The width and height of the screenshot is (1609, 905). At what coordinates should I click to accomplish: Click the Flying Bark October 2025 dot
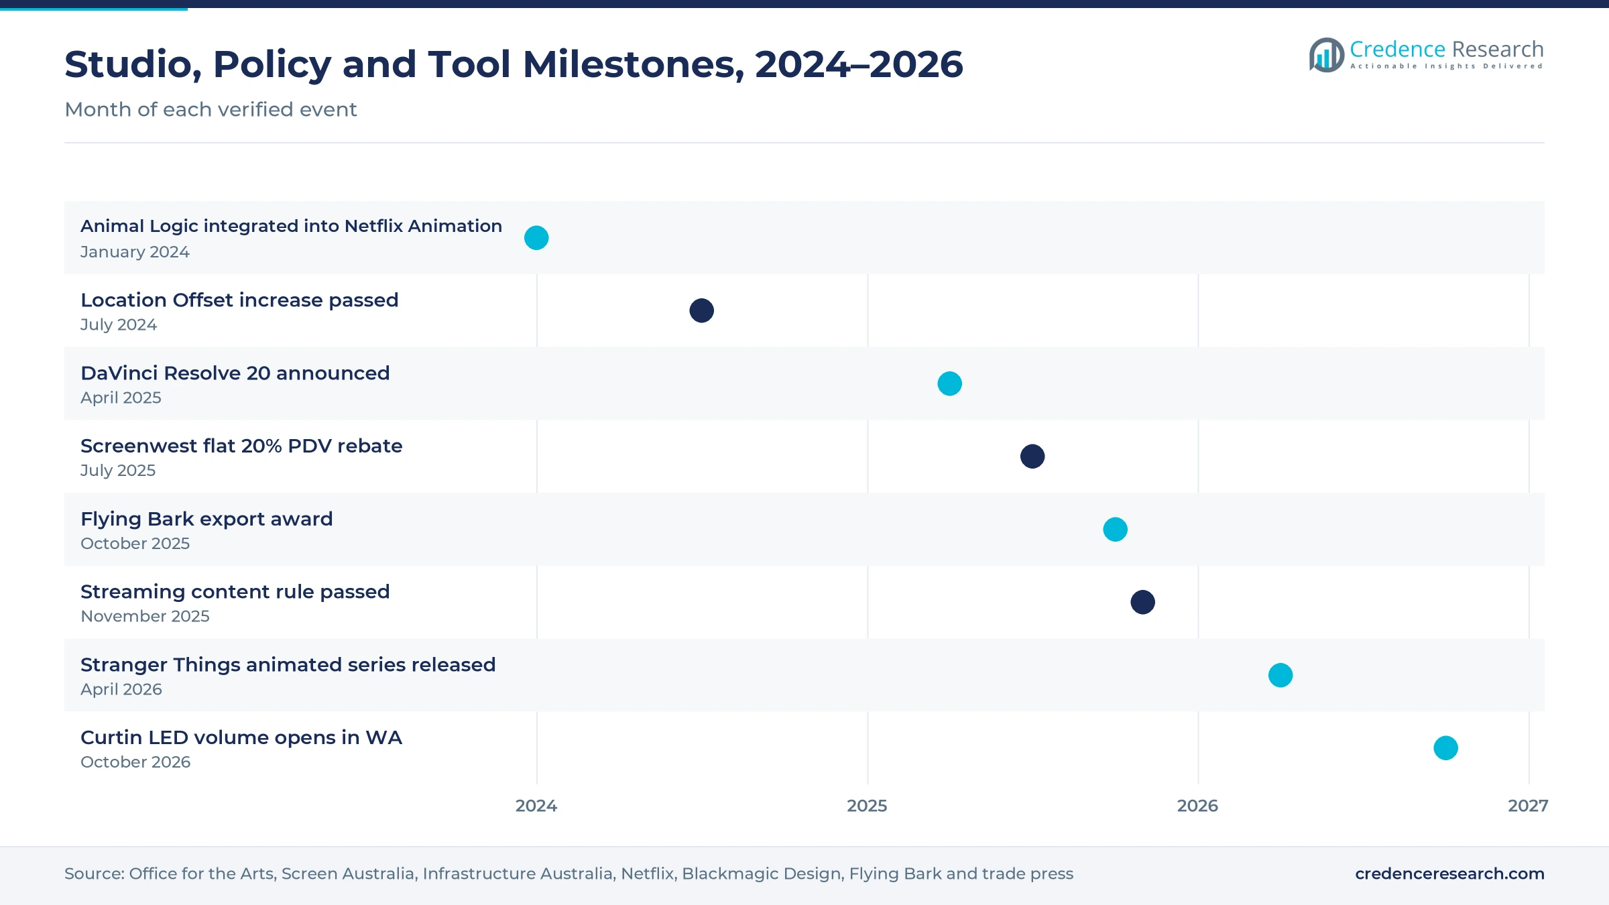[x=1116, y=530]
